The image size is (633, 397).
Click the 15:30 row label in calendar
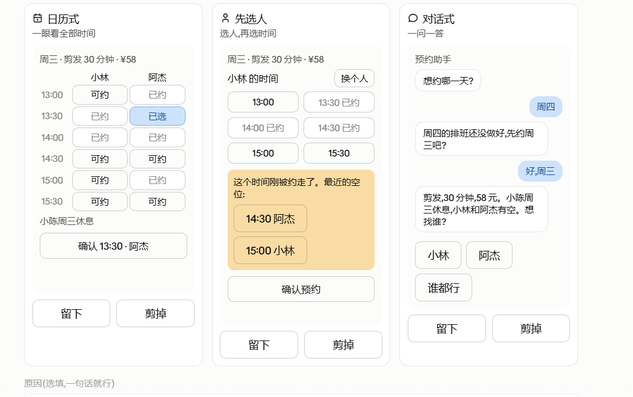pyautogui.click(x=52, y=202)
